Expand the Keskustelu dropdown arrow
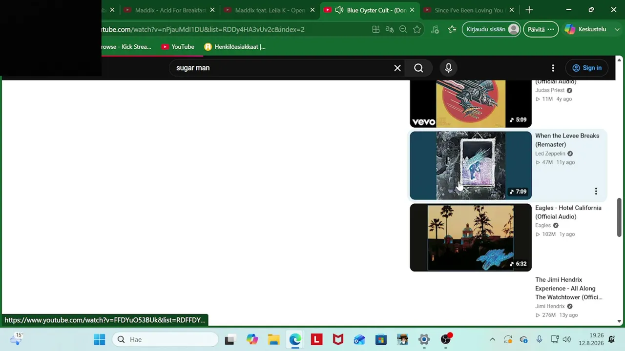The image size is (625, 351). 617,29
